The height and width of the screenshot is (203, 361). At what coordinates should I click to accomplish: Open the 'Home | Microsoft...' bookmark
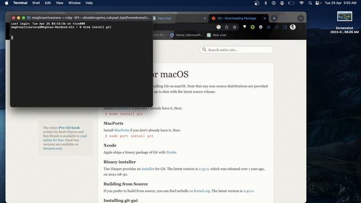pos(187,35)
